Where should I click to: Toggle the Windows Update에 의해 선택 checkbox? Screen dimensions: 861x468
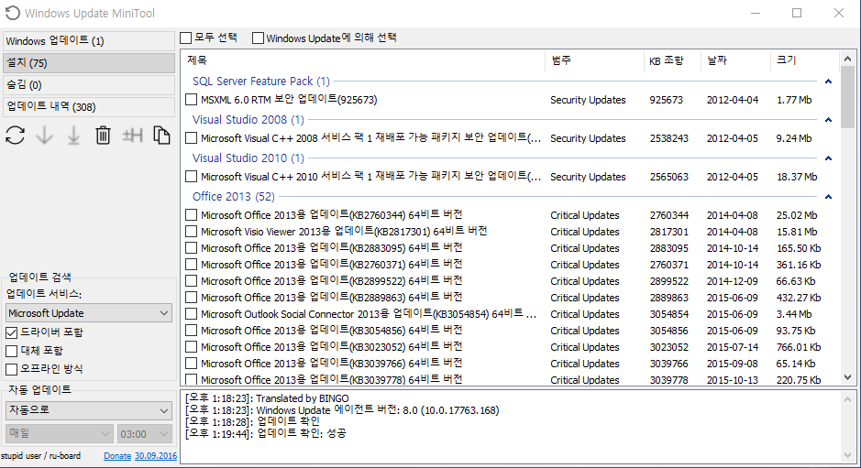[258, 38]
